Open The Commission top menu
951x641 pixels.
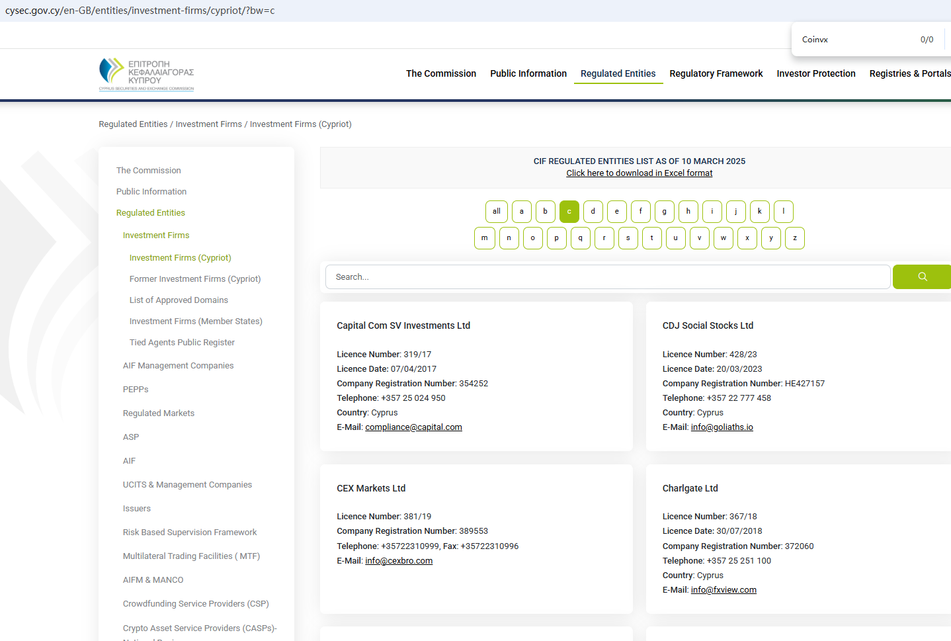point(441,73)
